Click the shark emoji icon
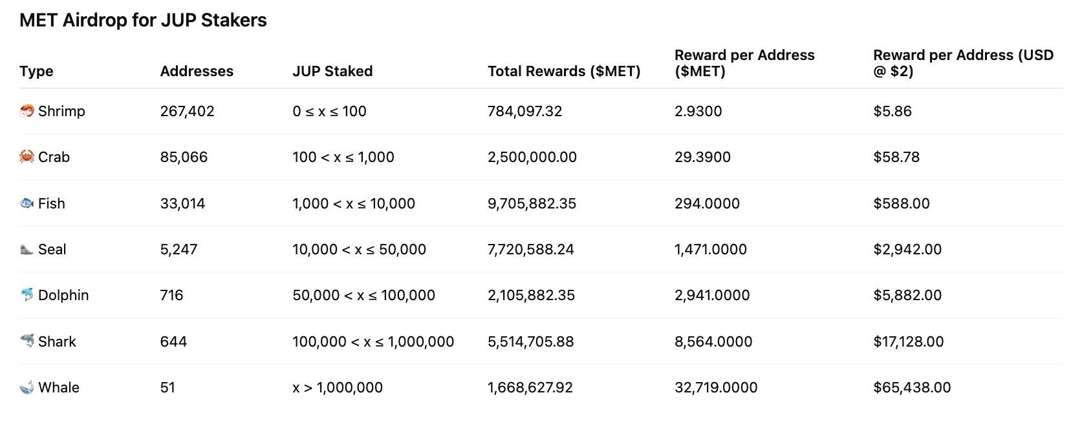This screenshot has height=426, width=1071. [27, 341]
